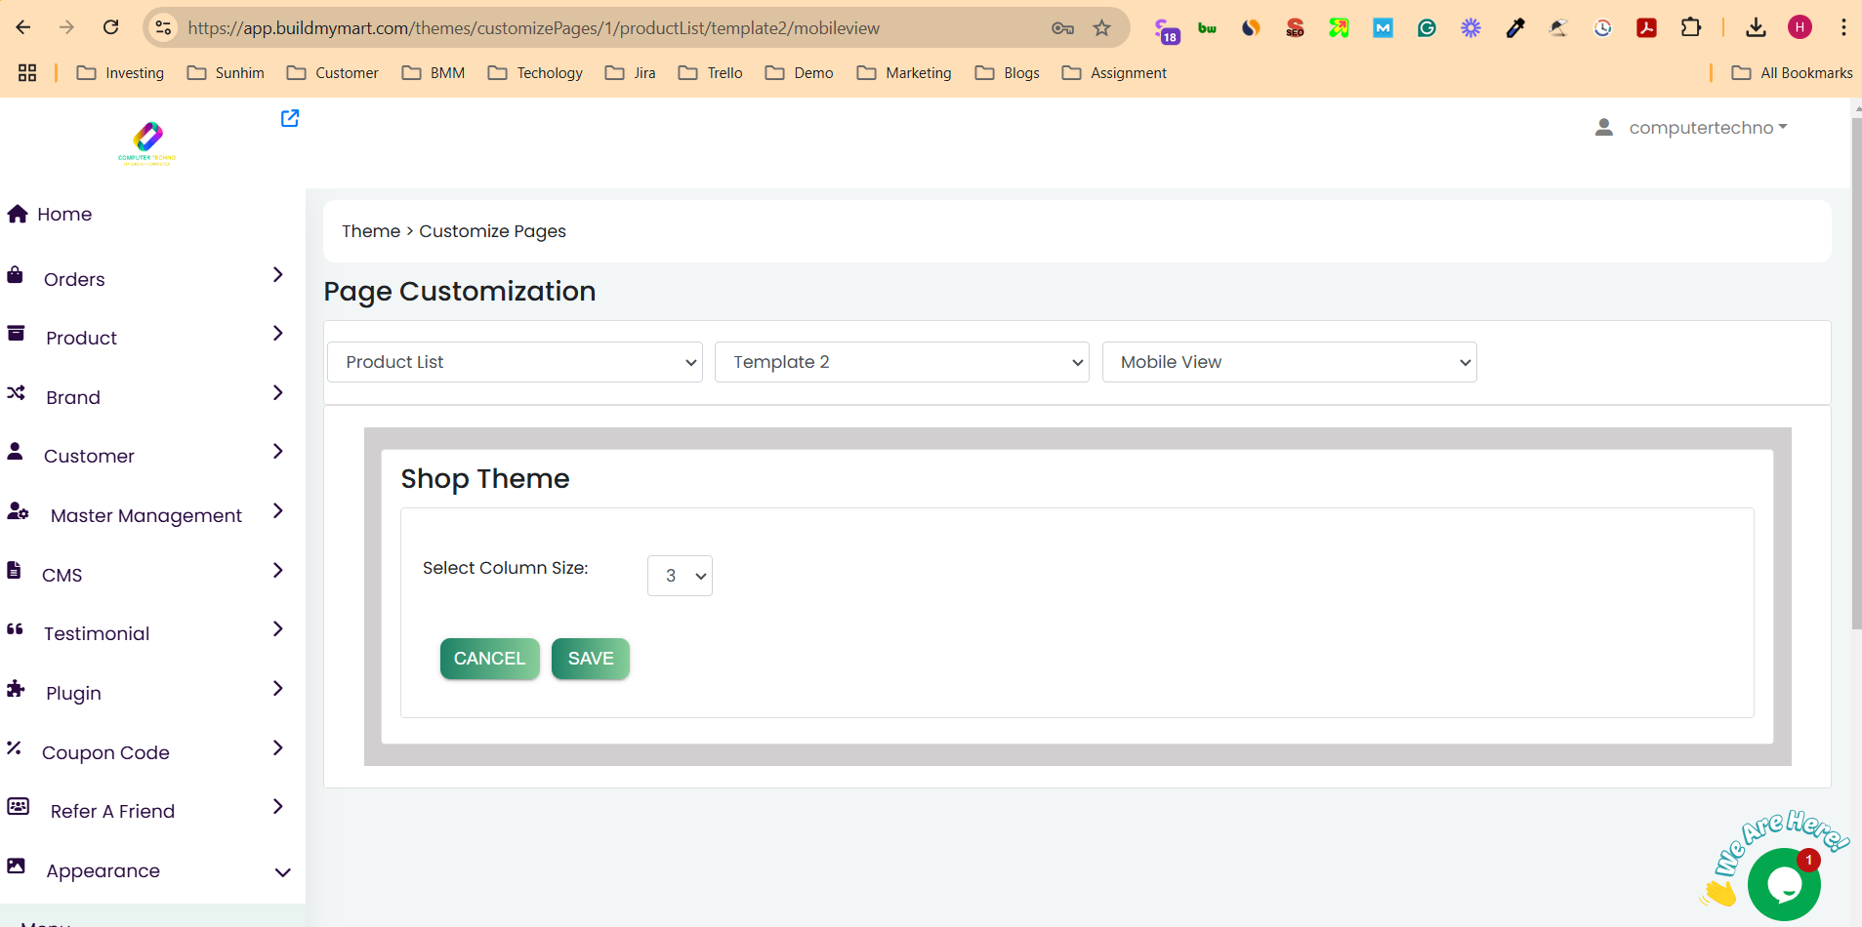Open the color picker eyedropper extension
Viewport: 1862px width, 927px height.
(x=1515, y=28)
